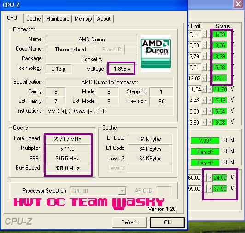Click the Status column header
The height and width of the screenshot is (233, 245).
[x=223, y=26]
